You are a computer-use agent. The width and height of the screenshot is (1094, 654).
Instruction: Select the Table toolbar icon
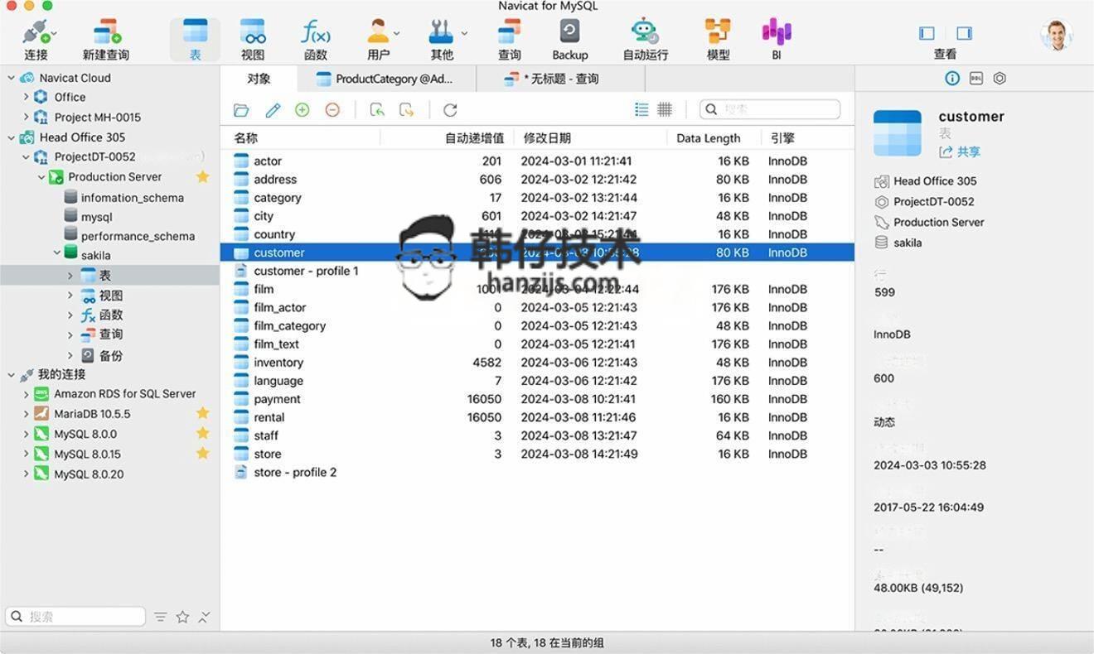point(195,39)
